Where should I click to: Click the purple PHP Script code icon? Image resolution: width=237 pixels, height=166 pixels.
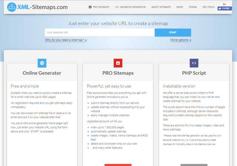[x=194, y=63]
